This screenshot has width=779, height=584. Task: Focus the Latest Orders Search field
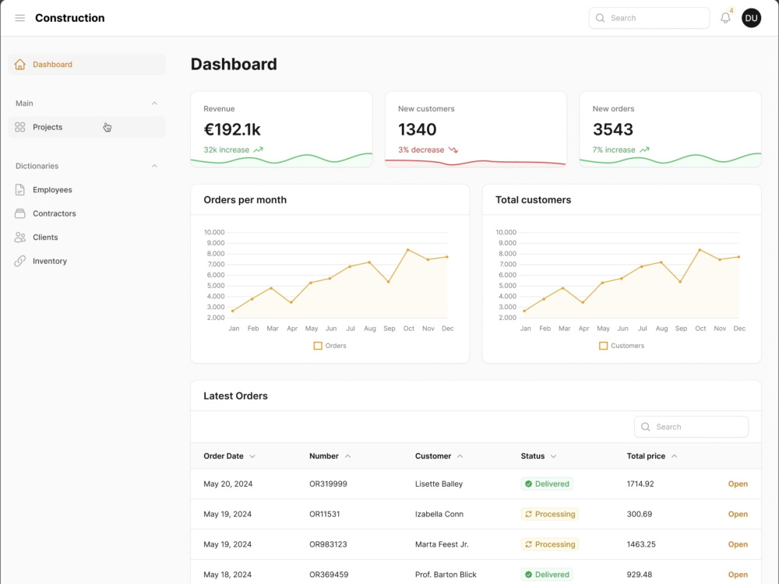(x=691, y=427)
